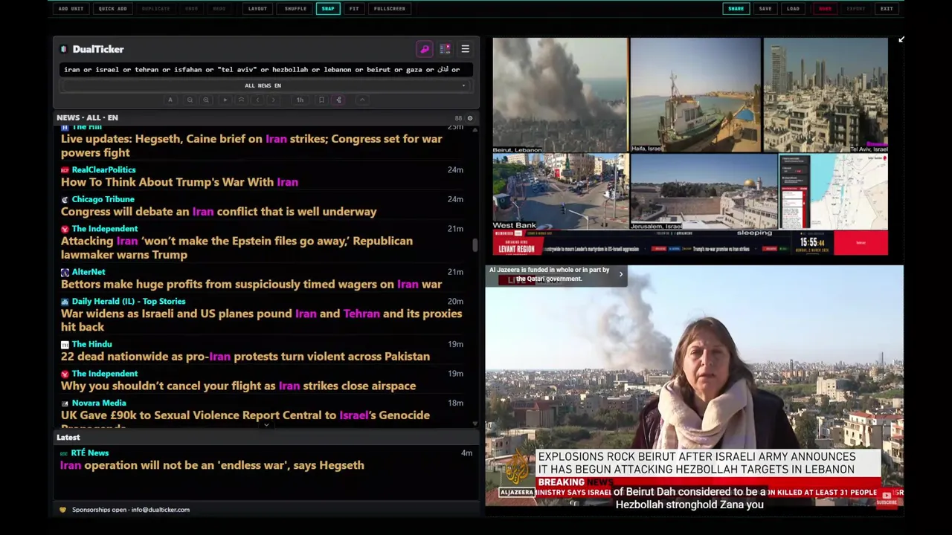Viewport: 952px width, 535px height.
Task: Click the zoom in magnifier icon
Action: [x=206, y=100]
